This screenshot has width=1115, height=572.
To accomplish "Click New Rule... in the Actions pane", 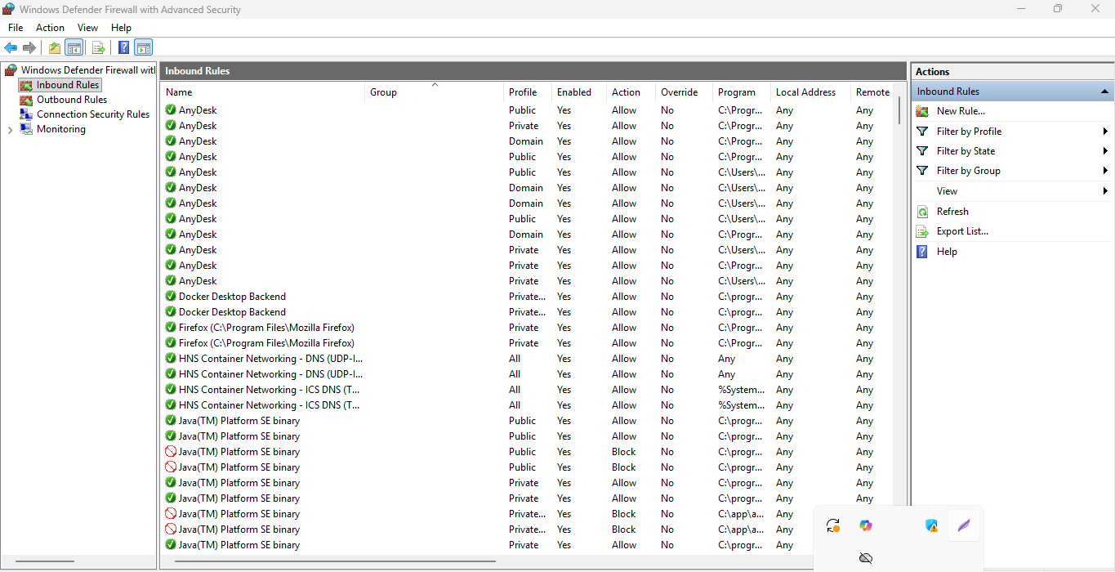I will [x=961, y=111].
